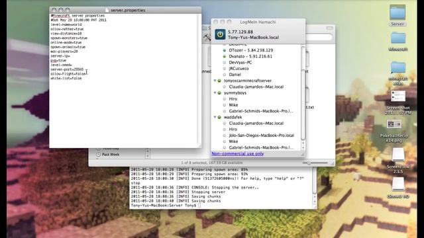Click the server-ip= line

click(60, 56)
